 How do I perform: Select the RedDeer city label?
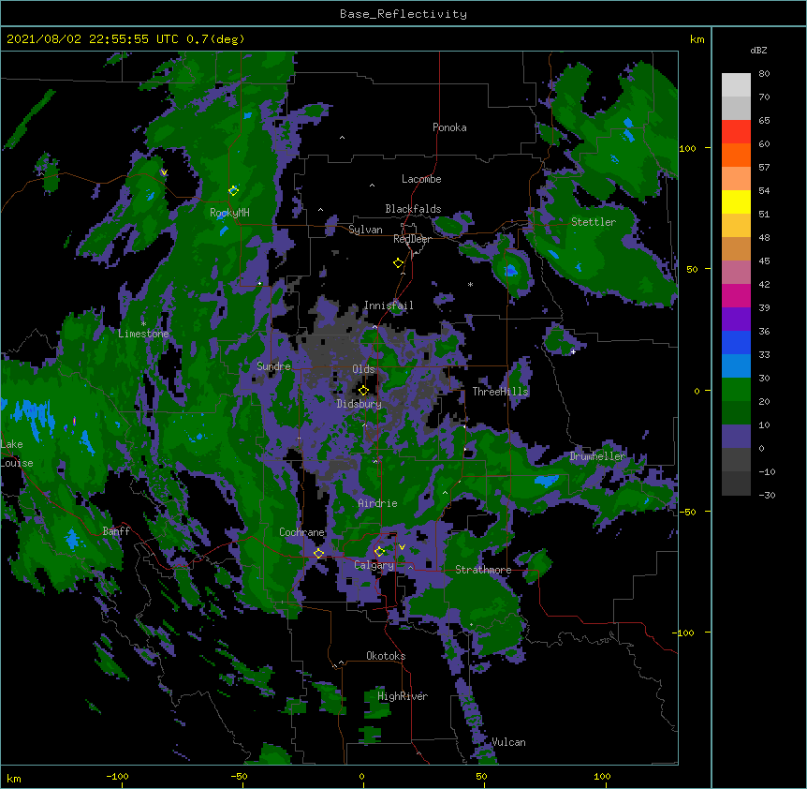412,239
